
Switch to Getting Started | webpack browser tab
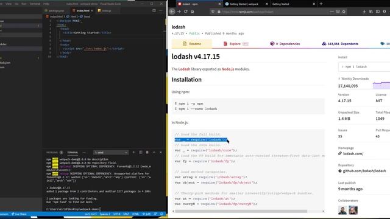[x=244, y=4]
